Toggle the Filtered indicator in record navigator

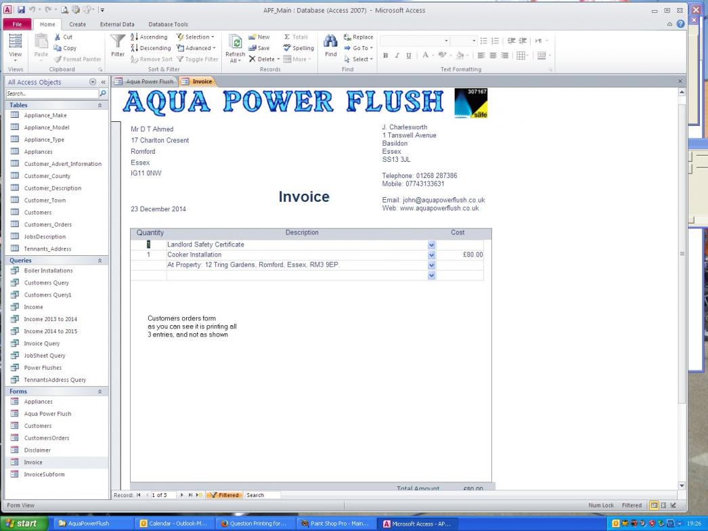pyautogui.click(x=225, y=495)
